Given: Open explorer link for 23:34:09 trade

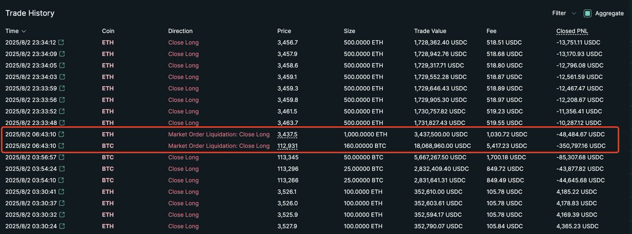Looking at the screenshot, I should click(x=62, y=54).
